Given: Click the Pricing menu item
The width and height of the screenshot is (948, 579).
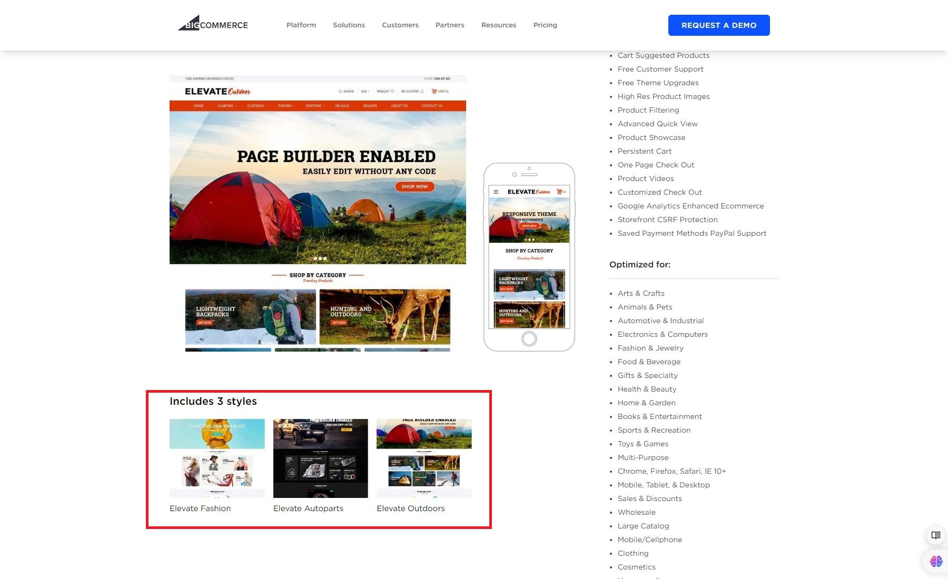Looking at the screenshot, I should [545, 25].
